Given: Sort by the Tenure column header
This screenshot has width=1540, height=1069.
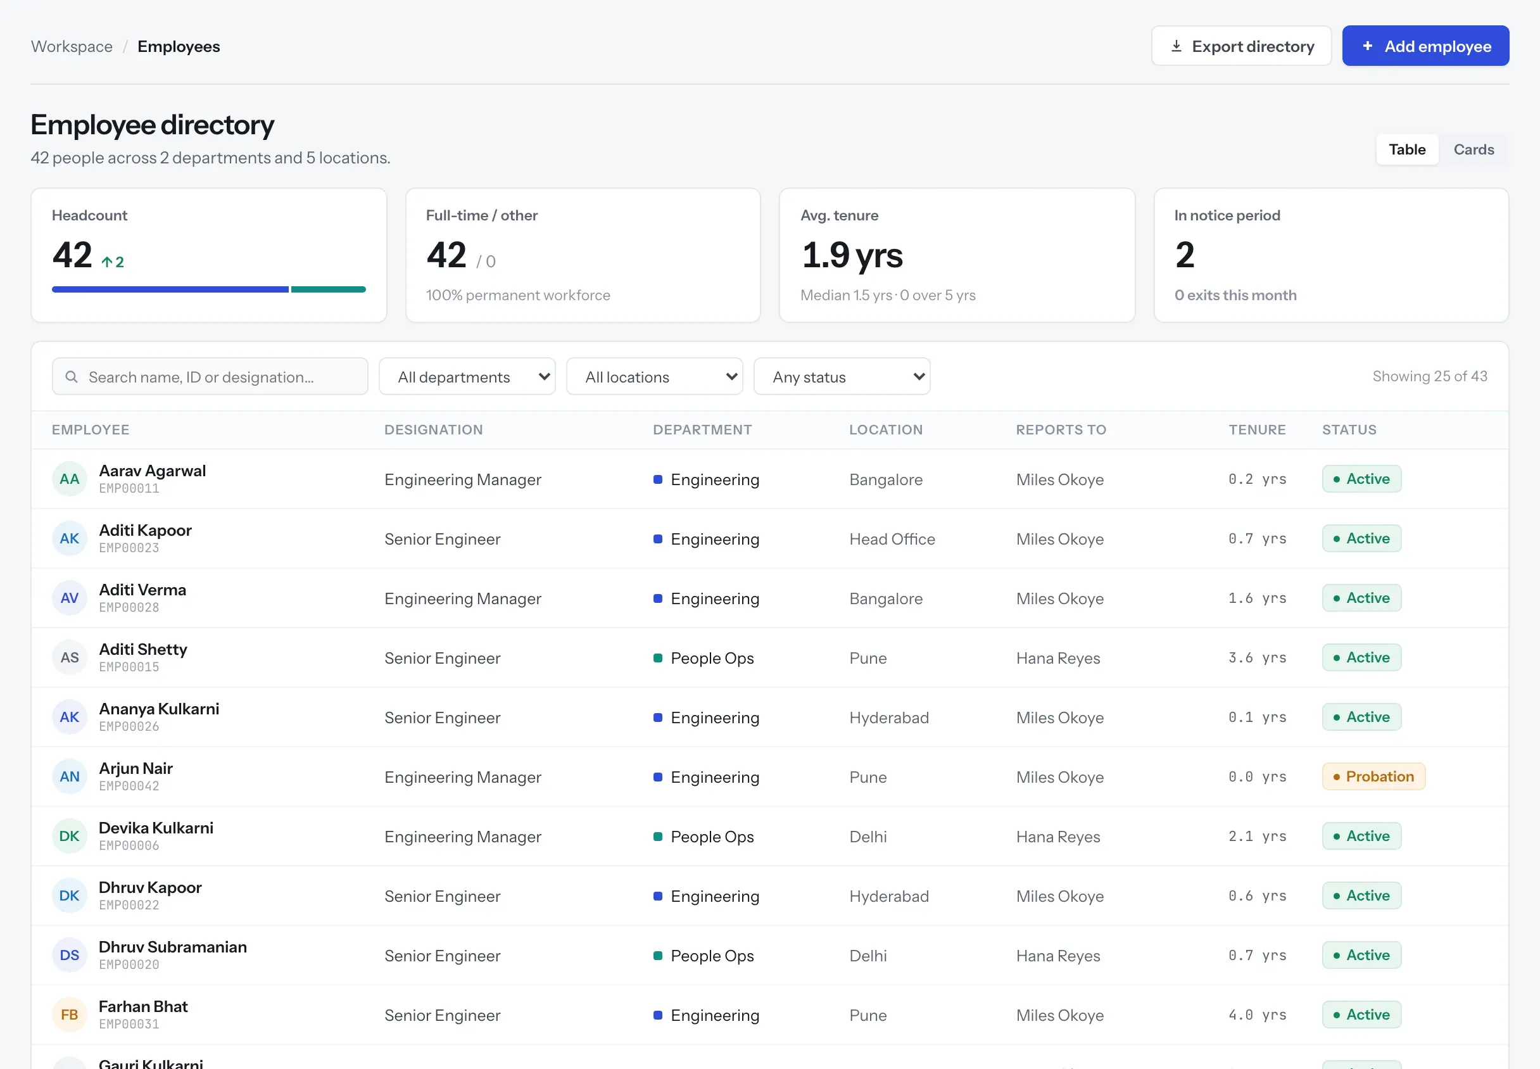Looking at the screenshot, I should click(1258, 430).
